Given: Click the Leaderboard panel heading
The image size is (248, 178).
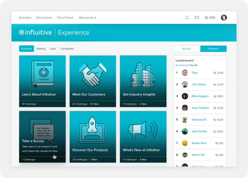Looking at the screenshot, I should click(184, 61).
